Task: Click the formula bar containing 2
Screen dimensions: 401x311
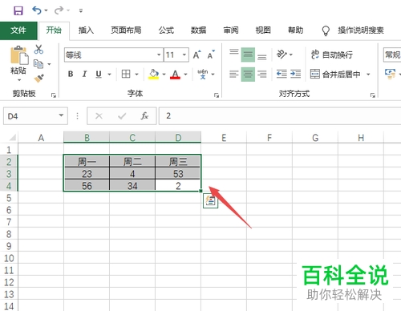Action: tap(280, 116)
